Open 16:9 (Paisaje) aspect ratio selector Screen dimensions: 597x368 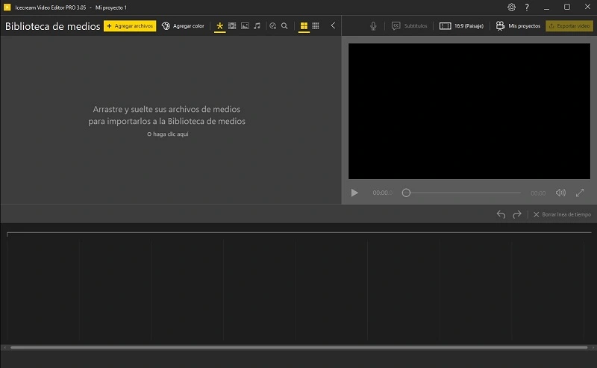461,26
